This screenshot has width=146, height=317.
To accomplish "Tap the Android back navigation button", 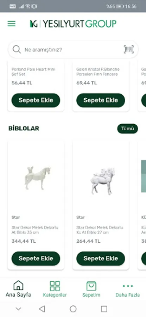I will pos(42,309).
